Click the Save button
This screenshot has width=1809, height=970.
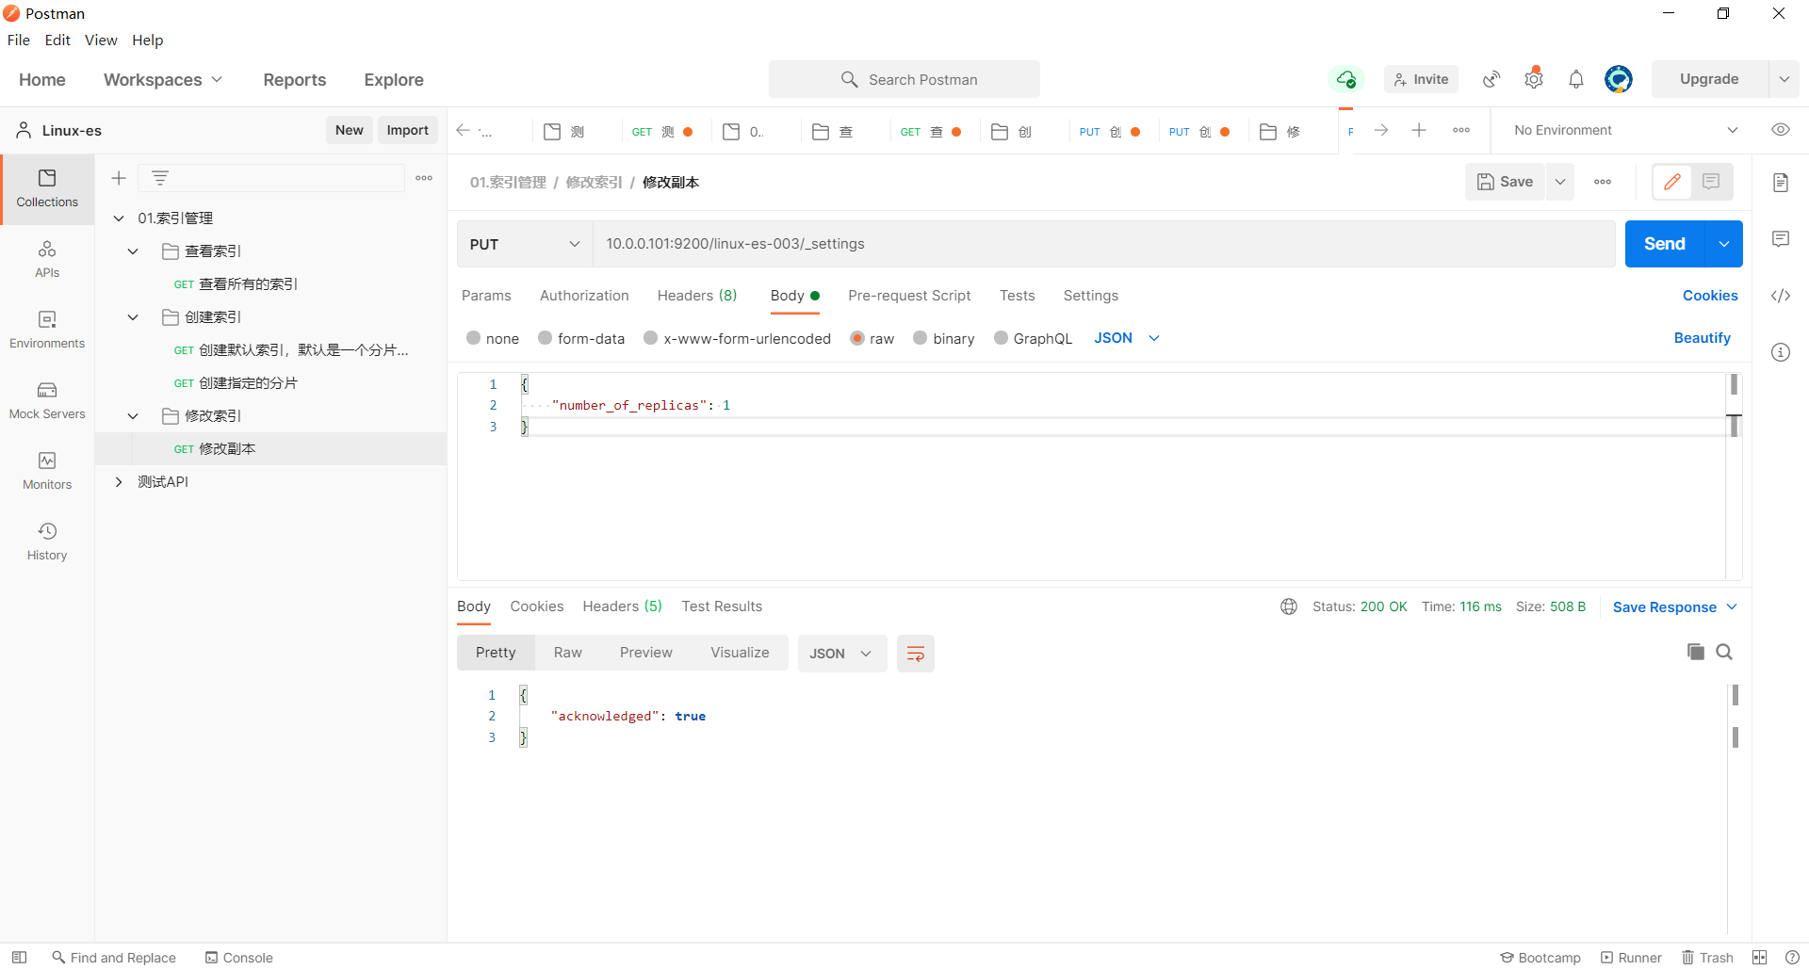(x=1506, y=182)
